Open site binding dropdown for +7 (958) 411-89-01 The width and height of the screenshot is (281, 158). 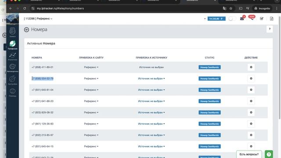91,67
